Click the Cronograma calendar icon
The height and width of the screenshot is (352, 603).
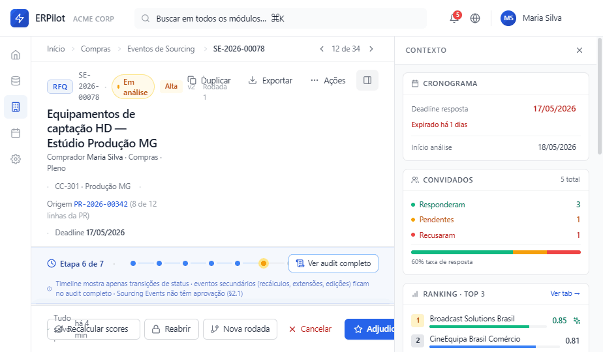(x=415, y=83)
